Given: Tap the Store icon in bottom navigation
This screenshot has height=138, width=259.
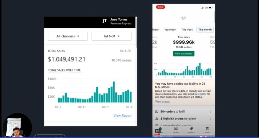Looking at the screenshot, I should click(x=207, y=129).
